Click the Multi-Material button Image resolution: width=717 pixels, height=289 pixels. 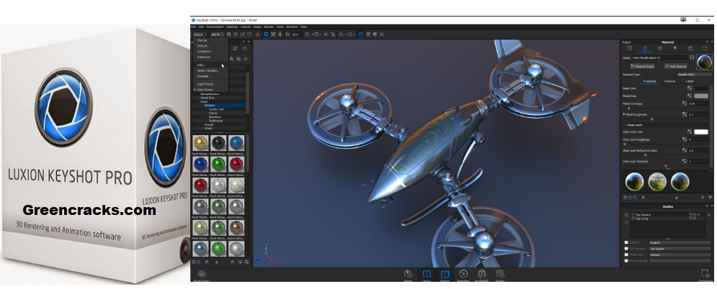coord(675,66)
